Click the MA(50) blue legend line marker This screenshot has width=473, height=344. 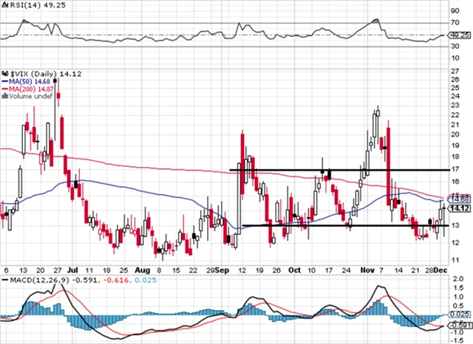tap(4, 82)
